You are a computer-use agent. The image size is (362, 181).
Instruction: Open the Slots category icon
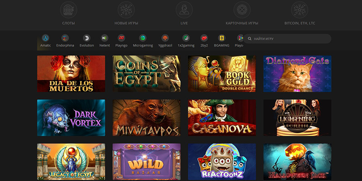coord(69,10)
